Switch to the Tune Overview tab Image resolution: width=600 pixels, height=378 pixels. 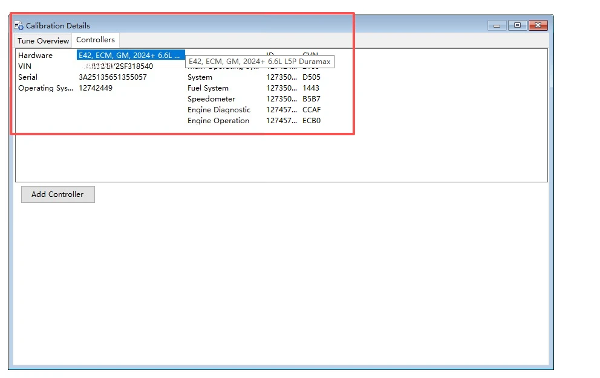pyautogui.click(x=43, y=41)
